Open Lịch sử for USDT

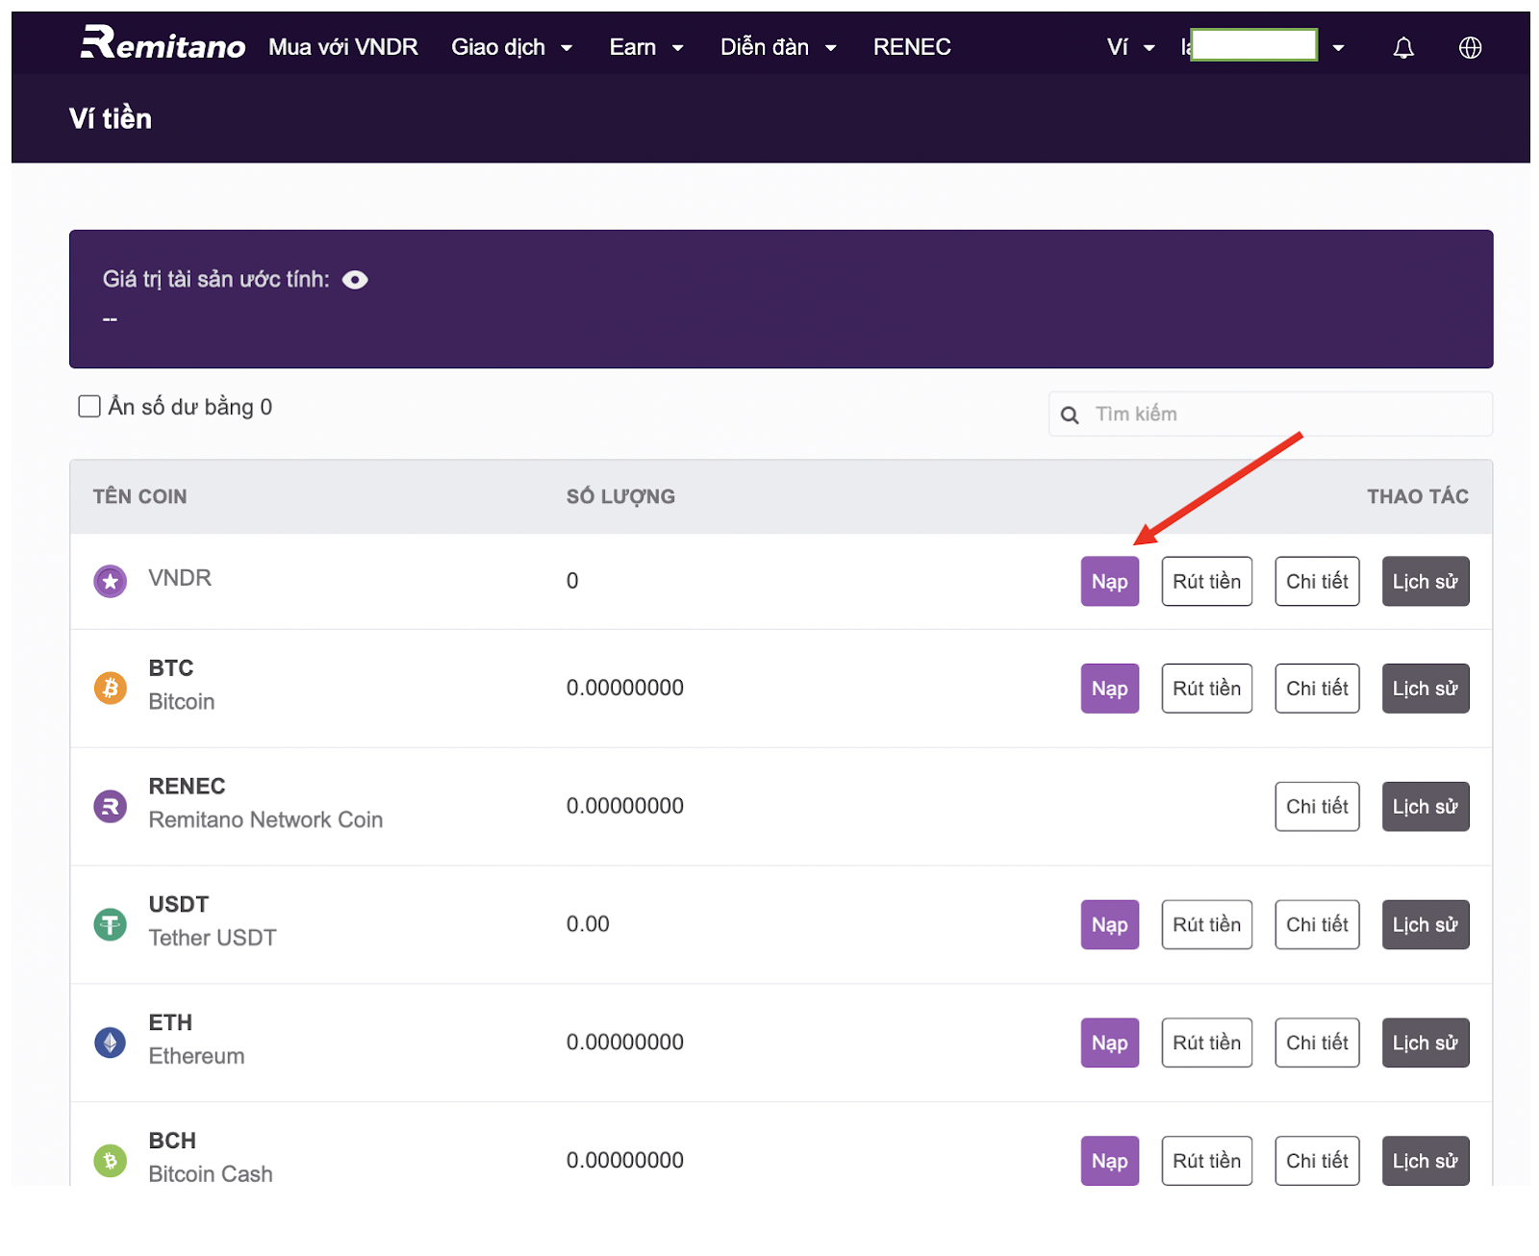[1425, 924]
